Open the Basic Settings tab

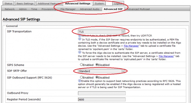tap(25, 4)
